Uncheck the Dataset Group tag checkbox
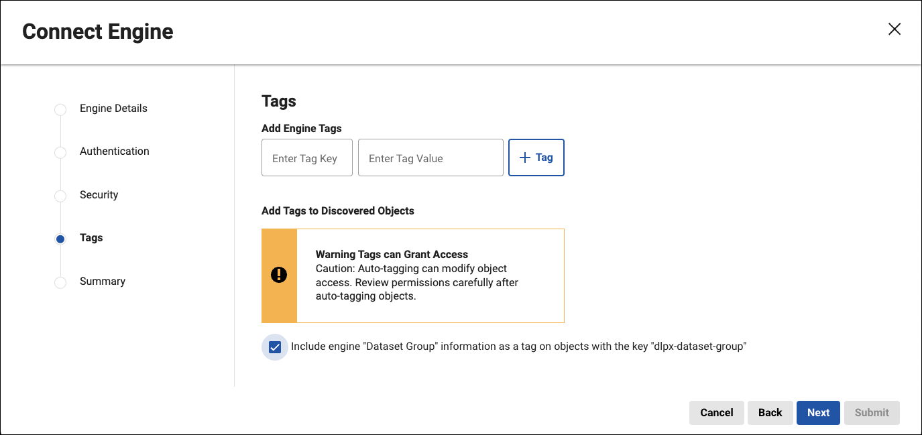This screenshot has height=435, width=922. tap(275, 347)
